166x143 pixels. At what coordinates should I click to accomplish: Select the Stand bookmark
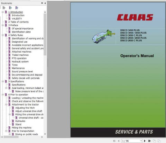(18, 124)
